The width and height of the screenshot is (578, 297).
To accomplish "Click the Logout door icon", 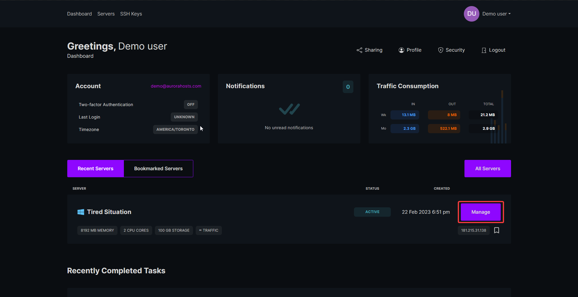I will (484, 50).
